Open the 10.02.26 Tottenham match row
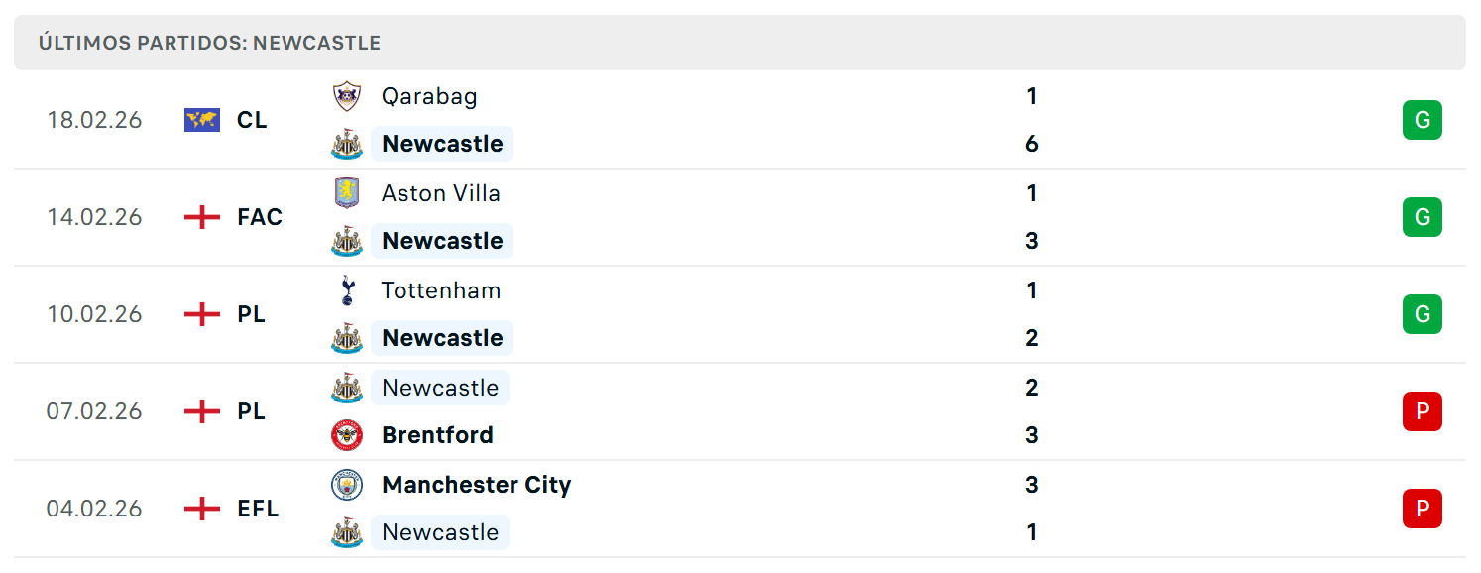Screen dimensions: 1481x573 tap(740, 314)
